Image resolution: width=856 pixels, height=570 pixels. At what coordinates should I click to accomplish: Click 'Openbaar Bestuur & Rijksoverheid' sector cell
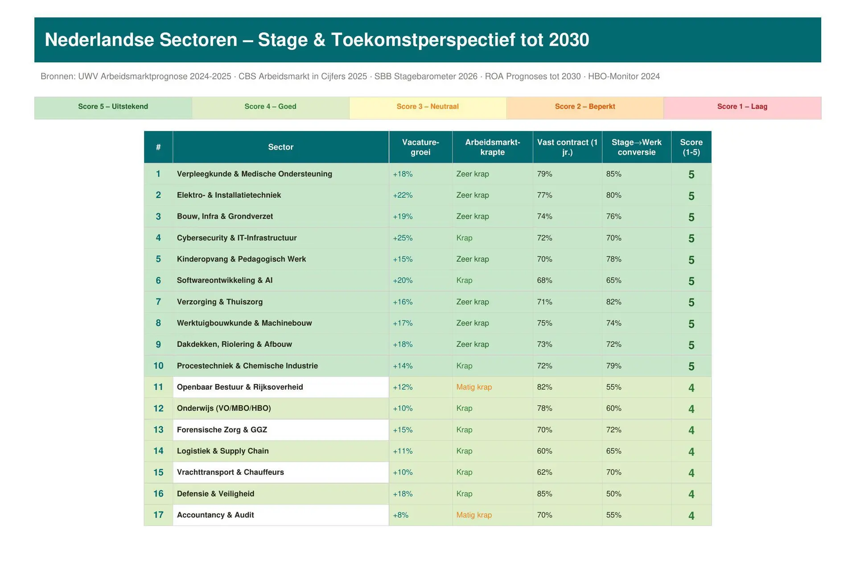coord(281,387)
